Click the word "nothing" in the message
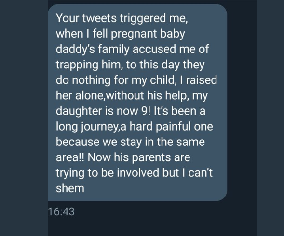Viewport: 284px width, 236px height. click(91, 80)
